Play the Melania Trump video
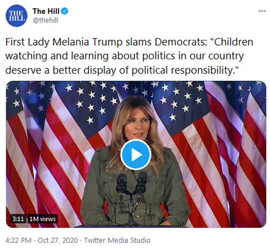The height and width of the screenshot is (251, 270). pos(135,154)
